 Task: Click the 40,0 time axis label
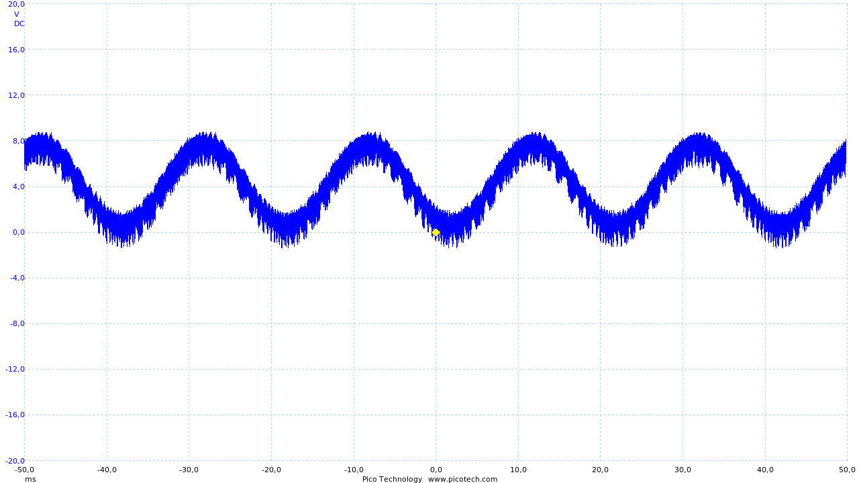coord(765,470)
